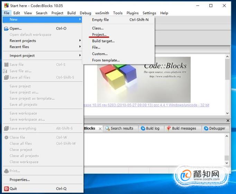Screen dimensions: 236x194
Task: Select File... in New submenu
Action: click(x=119, y=47)
